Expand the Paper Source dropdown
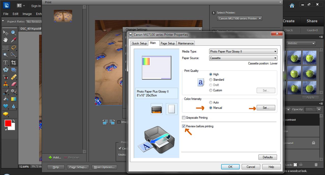 tap(243, 58)
